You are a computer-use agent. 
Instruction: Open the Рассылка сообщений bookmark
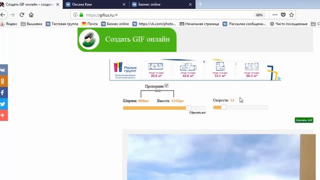click(x=244, y=24)
